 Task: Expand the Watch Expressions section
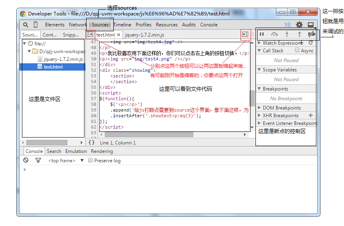tap(259, 43)
